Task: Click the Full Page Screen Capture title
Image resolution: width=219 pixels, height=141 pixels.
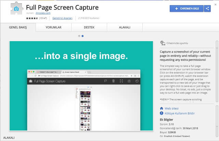Action: tap(62, 8)
